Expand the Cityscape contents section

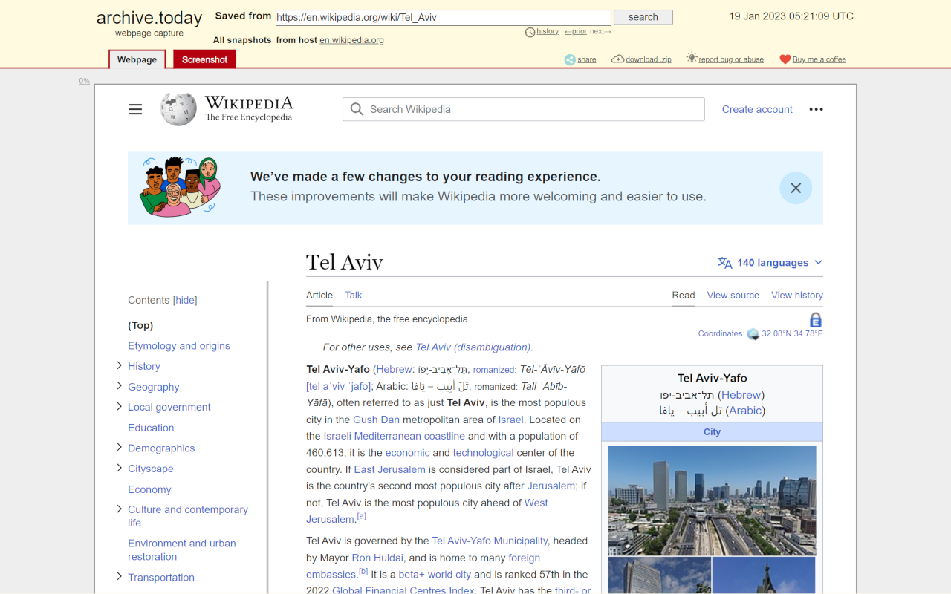tap(119, 468)
